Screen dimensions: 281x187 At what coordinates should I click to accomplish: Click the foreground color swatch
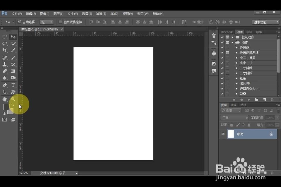[6, 107]
